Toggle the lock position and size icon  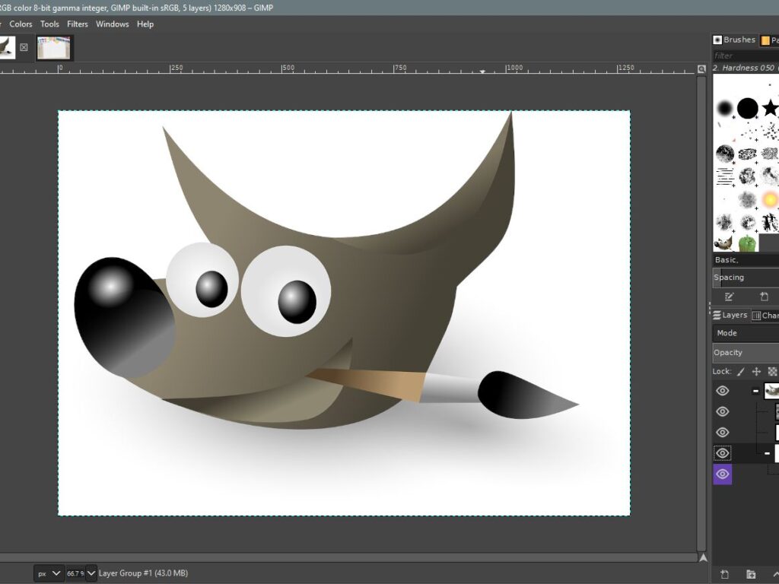756,371
